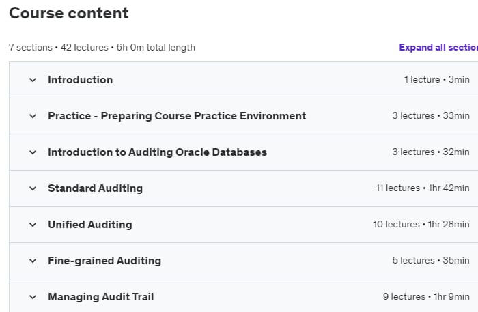Expand chevron for Introduction to Auditing Oracle Databases
Viewport: 478px width, 312px height.
click(33, 152)
